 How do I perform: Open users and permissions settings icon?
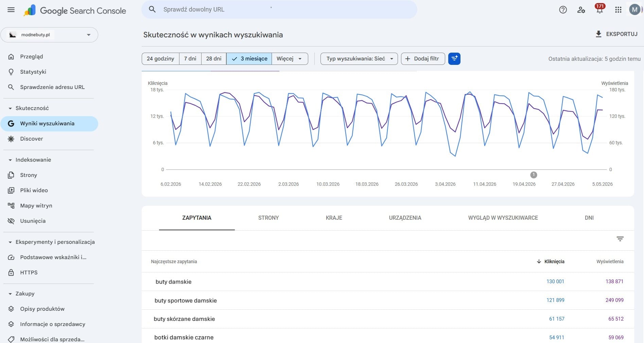point(581,10)
